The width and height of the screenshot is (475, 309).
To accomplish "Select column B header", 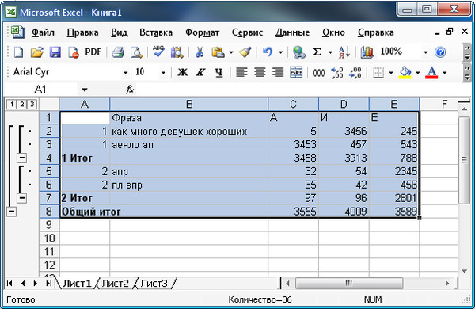I will [x=188, y=105].
